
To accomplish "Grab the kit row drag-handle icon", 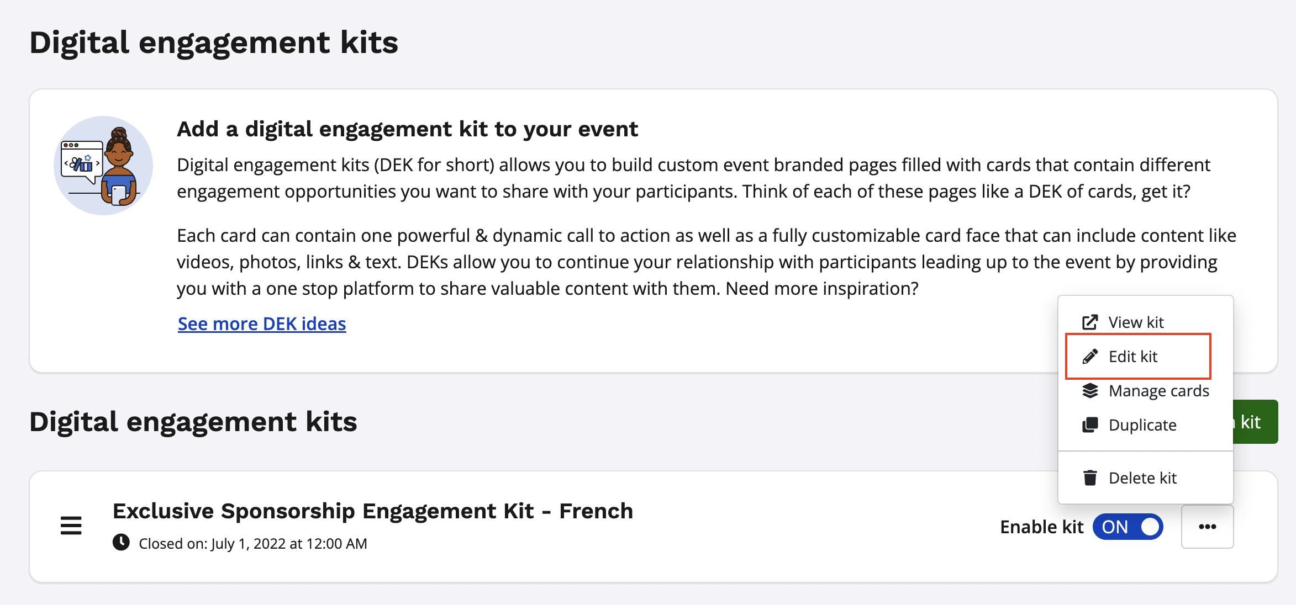I will (x=71, y=526).
